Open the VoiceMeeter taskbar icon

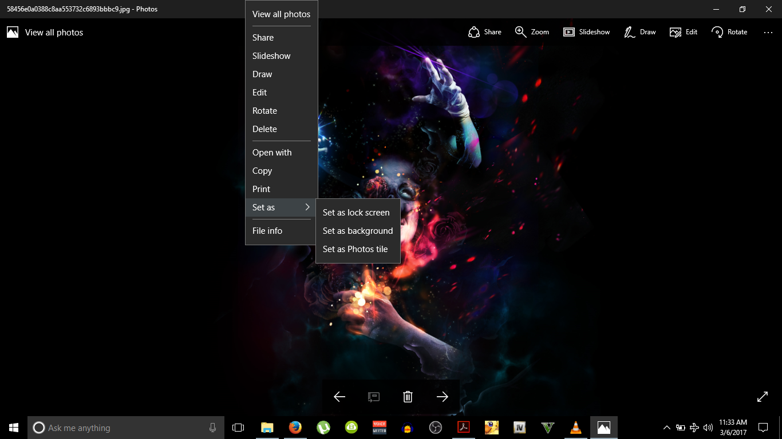point(380,428)
